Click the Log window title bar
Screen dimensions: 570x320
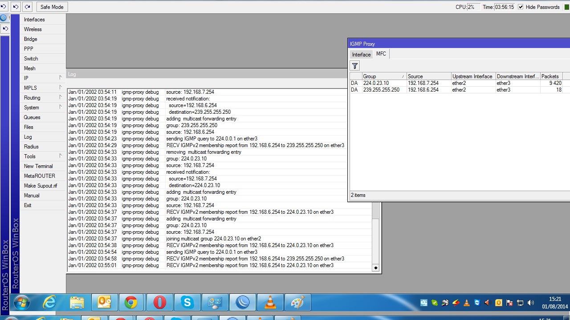tap(207, 74)
